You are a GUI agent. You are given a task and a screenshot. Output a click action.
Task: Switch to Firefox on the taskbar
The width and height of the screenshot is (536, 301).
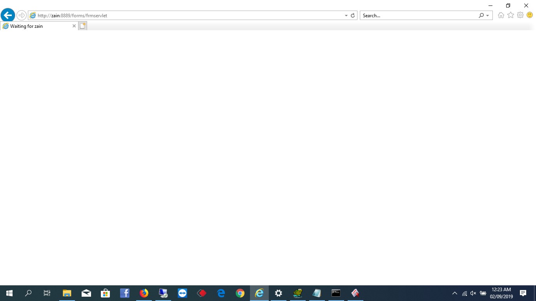click(144, 293)
